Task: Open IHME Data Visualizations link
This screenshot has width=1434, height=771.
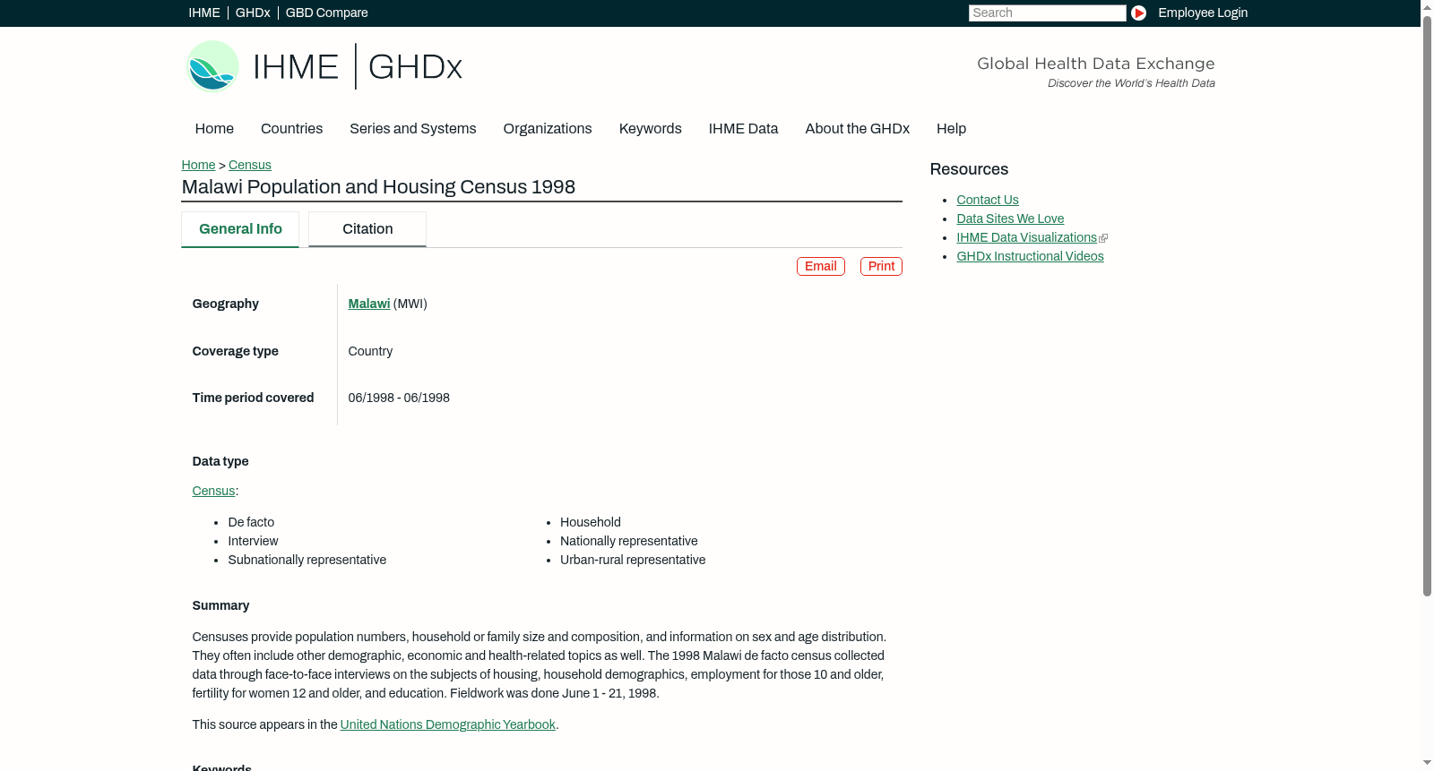Action: [1026, 237]
